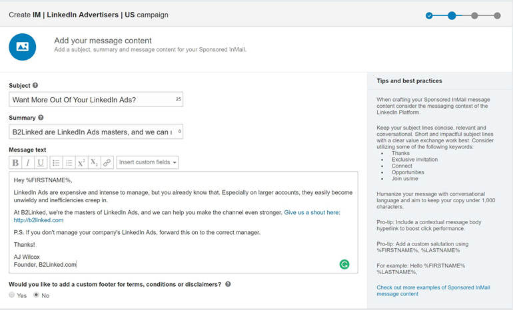Select Yes for custom footer
Image resolution: width=513 pixels, height=310 pixels.
tap(12, 295)
